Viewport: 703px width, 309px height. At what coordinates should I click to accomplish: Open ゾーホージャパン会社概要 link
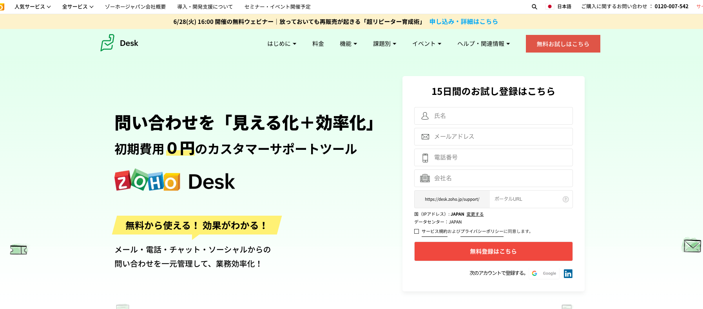click(135, 7)
